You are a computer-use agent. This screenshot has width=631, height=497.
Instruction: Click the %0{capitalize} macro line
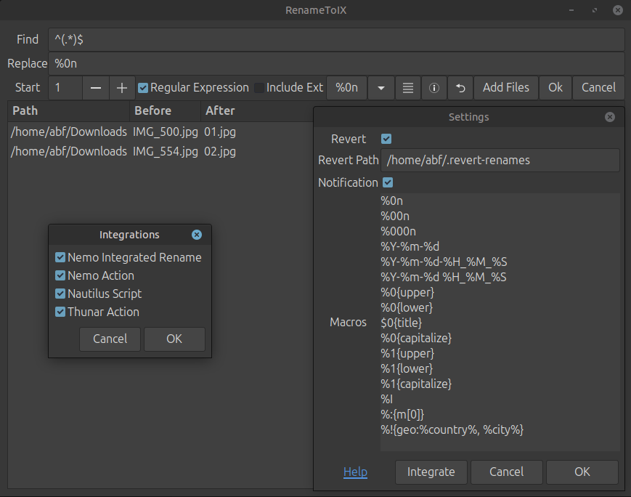click(x=416, y=338)
